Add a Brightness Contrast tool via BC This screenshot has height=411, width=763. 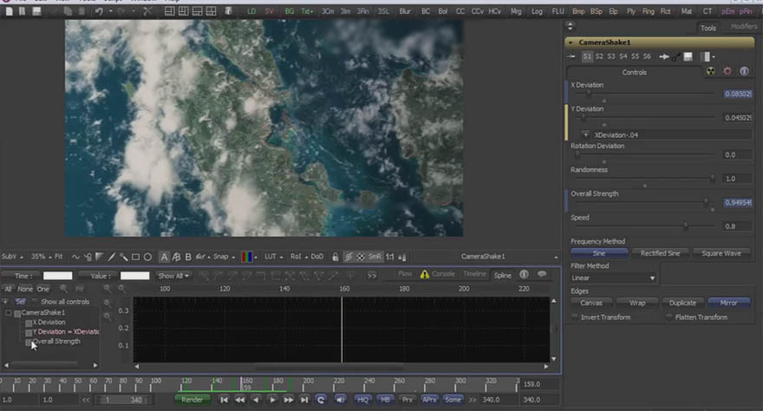pos(426,11)
